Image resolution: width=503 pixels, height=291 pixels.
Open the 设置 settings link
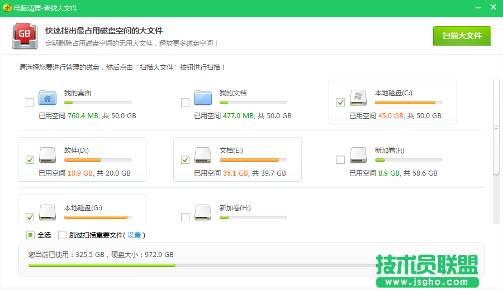click(x=134, y=235)
